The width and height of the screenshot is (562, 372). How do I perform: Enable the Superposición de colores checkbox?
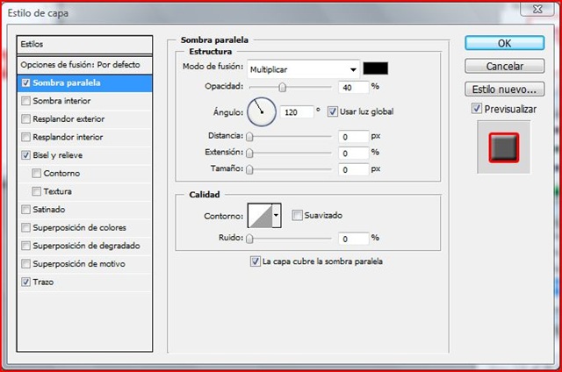(x=25, y=228)
